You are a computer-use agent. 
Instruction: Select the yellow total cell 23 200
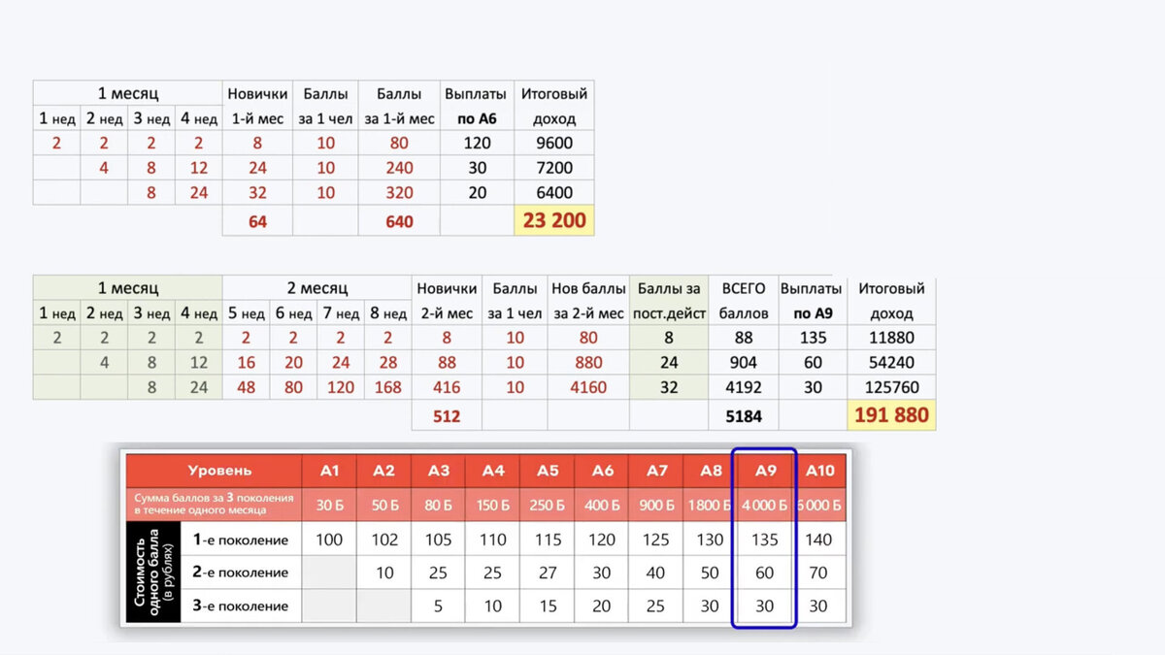coord(554,221)
